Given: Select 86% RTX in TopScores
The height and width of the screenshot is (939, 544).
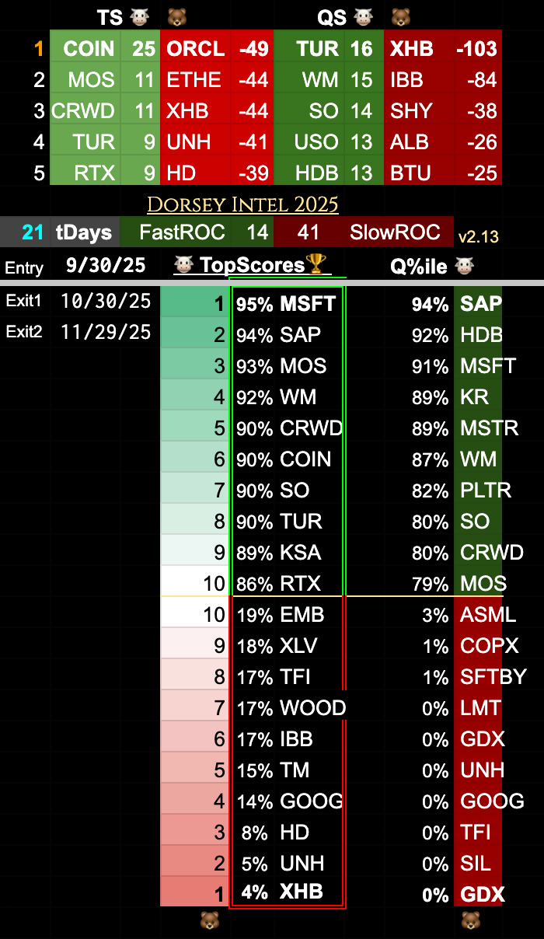Looking at the screenshot, I should coord(279,584).
